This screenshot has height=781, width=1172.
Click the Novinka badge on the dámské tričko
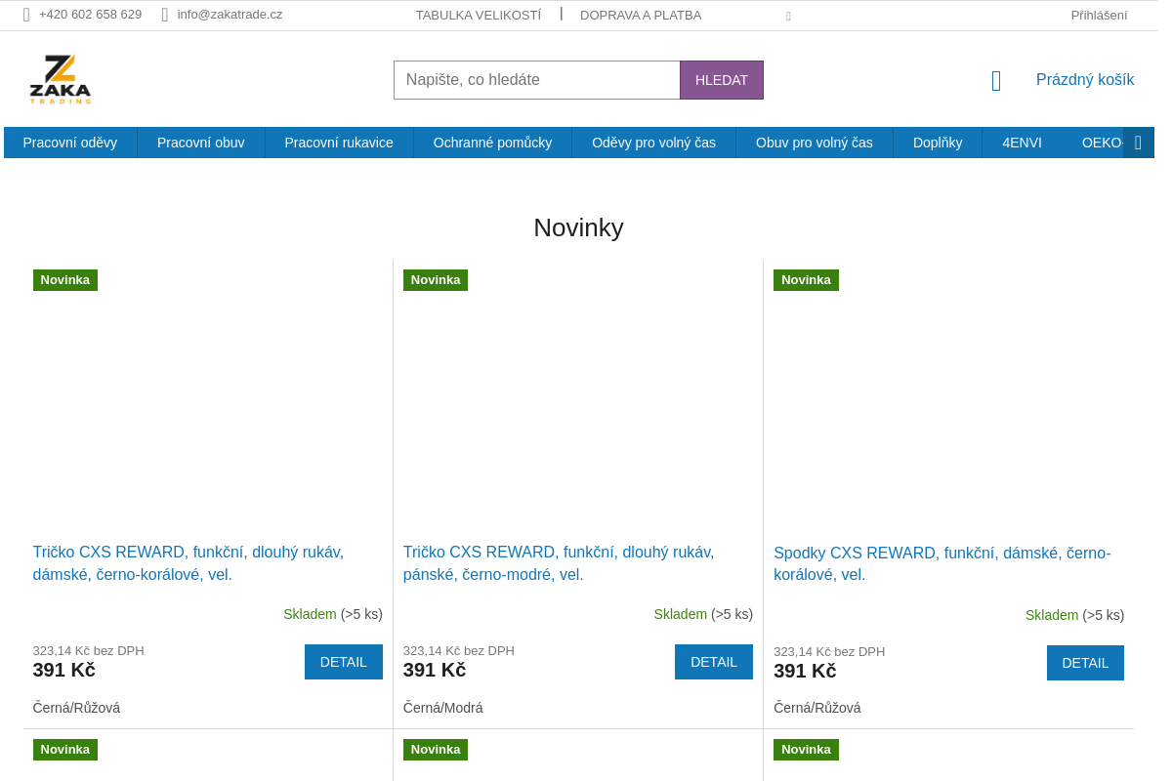point(65,280)
